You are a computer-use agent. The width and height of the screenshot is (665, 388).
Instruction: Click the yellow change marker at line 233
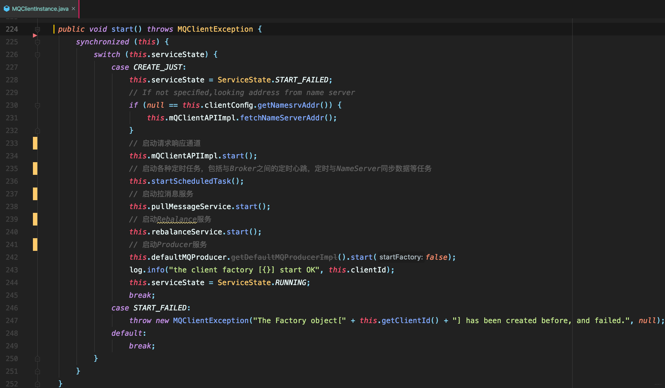[x=35, y=143]
